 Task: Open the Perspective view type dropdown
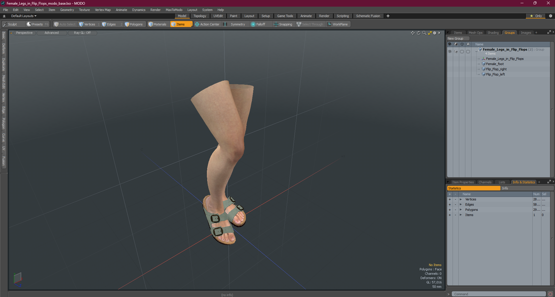[24, 33]
